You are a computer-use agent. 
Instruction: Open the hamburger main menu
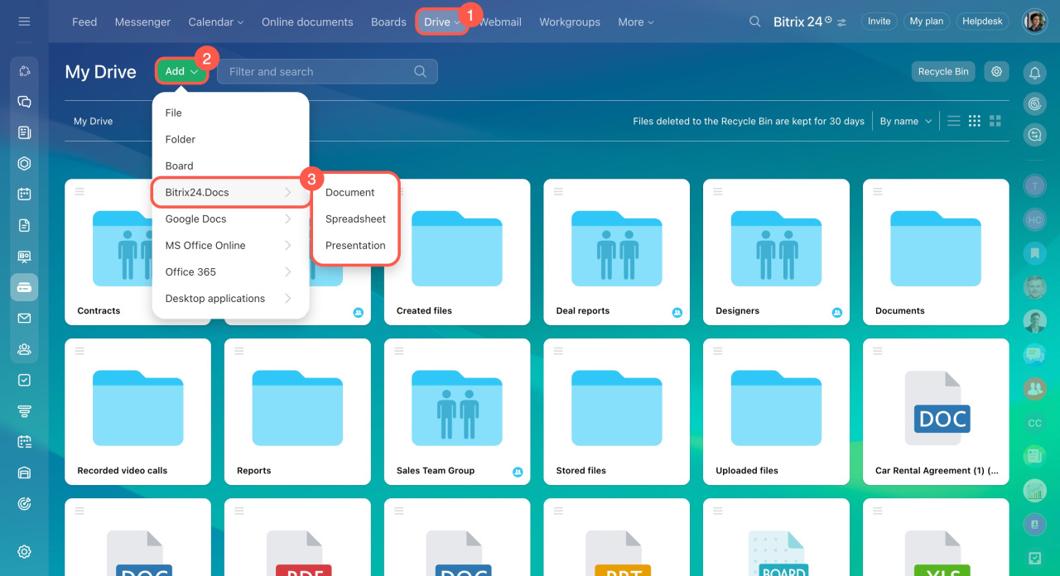pyautogui.click(x=24, y=22)
